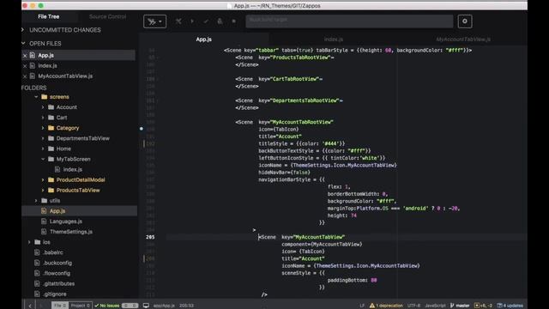Viewport: 549px width, 309px height.
Task: Click the No Issues status indicator
Action: coord(107,306)
